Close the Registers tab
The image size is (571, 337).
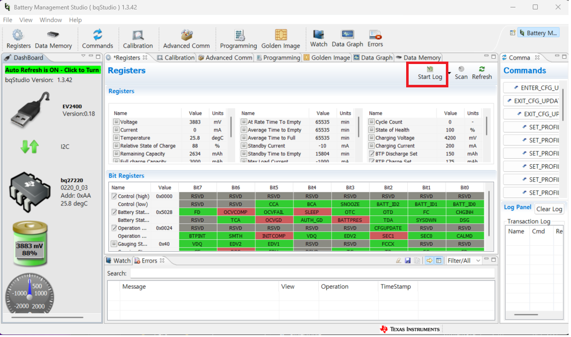145,58
